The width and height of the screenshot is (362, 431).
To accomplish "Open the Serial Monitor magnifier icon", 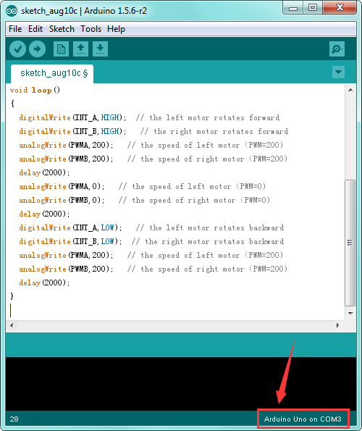I will point(337,49).
